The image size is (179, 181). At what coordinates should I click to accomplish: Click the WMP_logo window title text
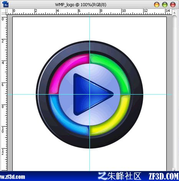81,5
